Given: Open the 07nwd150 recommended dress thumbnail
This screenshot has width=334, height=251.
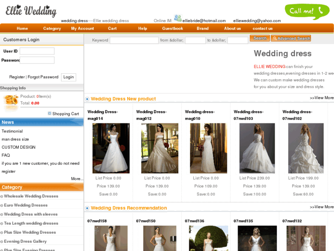Looking at the screenshot, I should tap(160, 238).
